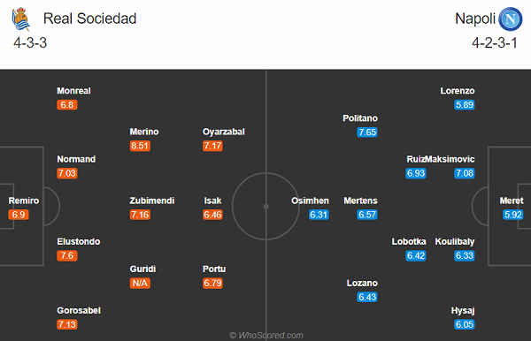531x341 pixels.
Task: Open Merino's 8.51 rating badge
Action: point(140,146)
